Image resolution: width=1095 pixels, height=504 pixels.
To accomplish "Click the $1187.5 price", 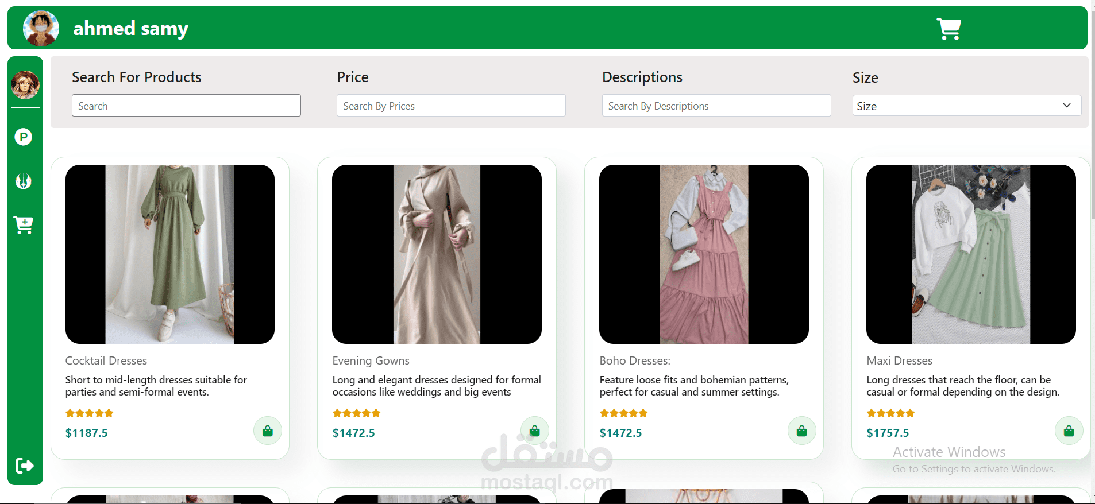I will (x=87, y=433).
